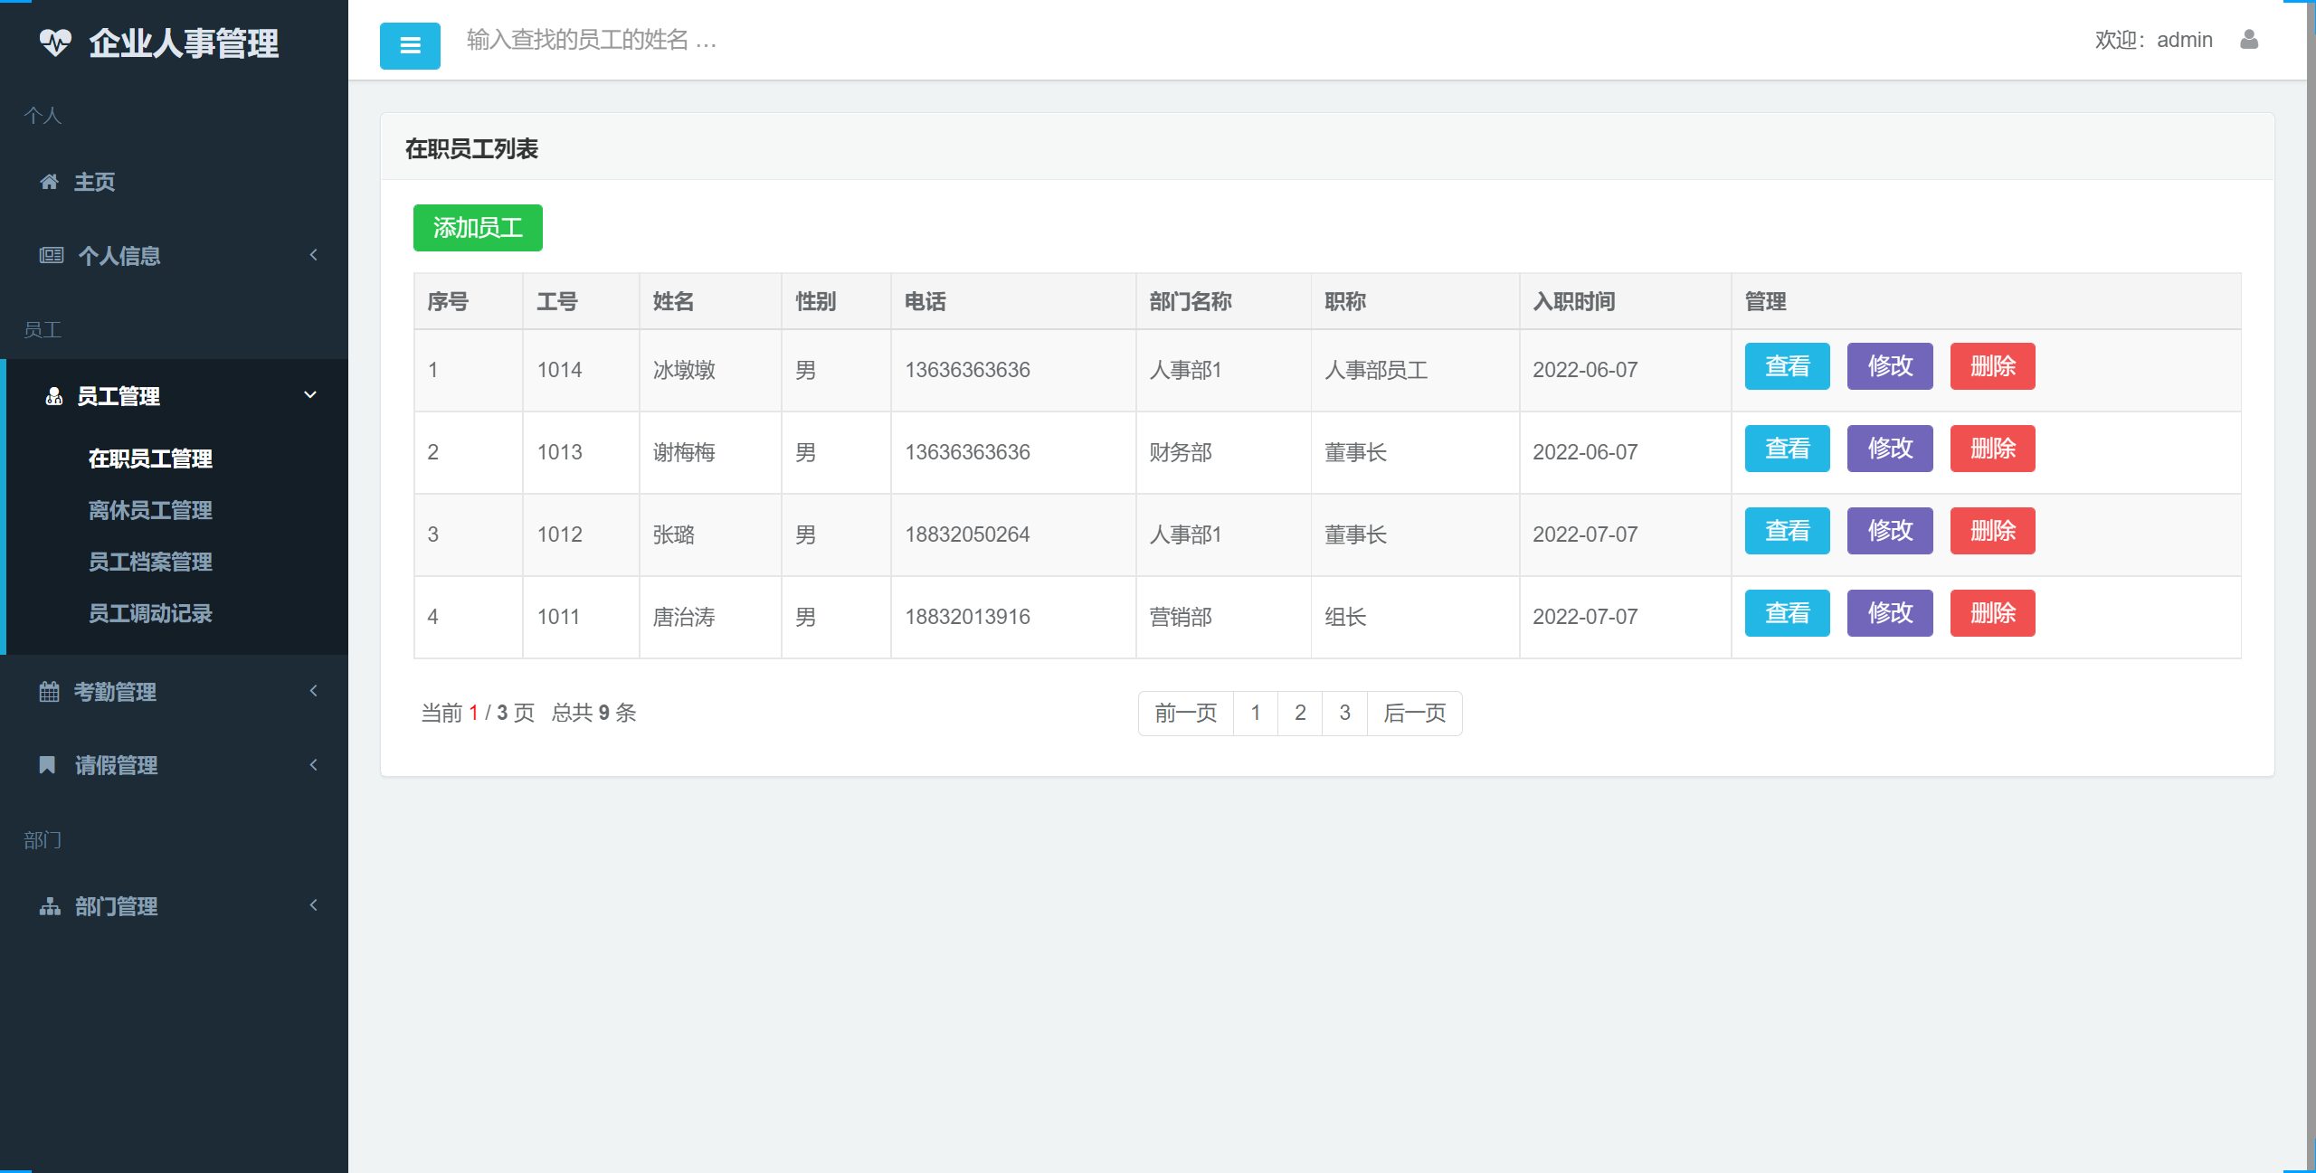Click the 添加员工 button
Image resolution: width=2316 pixels, height=1173 pixels.
[x=478, y=228]
